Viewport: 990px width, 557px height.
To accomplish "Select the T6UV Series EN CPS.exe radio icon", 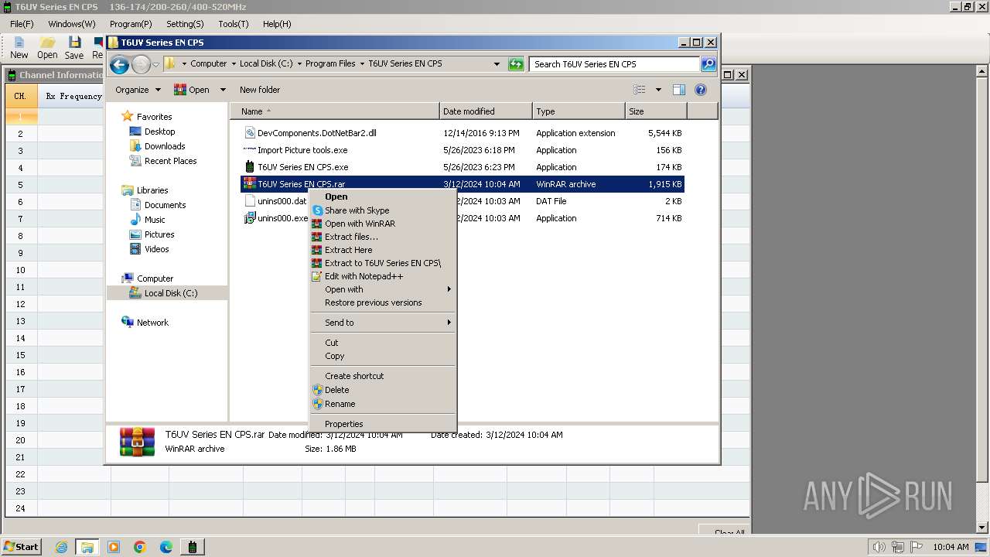I will point(250,167).
